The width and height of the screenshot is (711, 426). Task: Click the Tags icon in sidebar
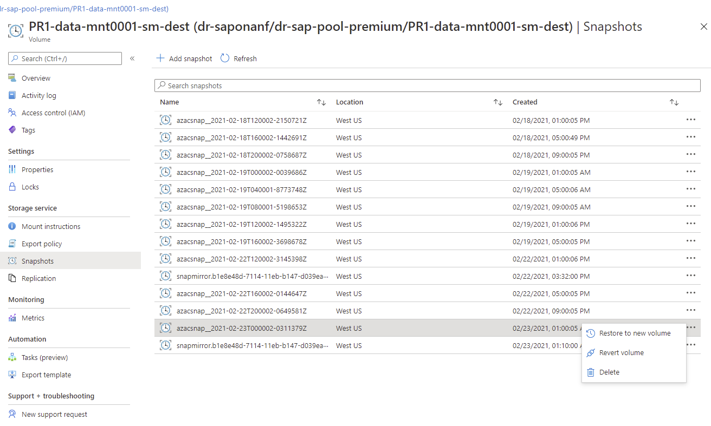tap(12, 130)
